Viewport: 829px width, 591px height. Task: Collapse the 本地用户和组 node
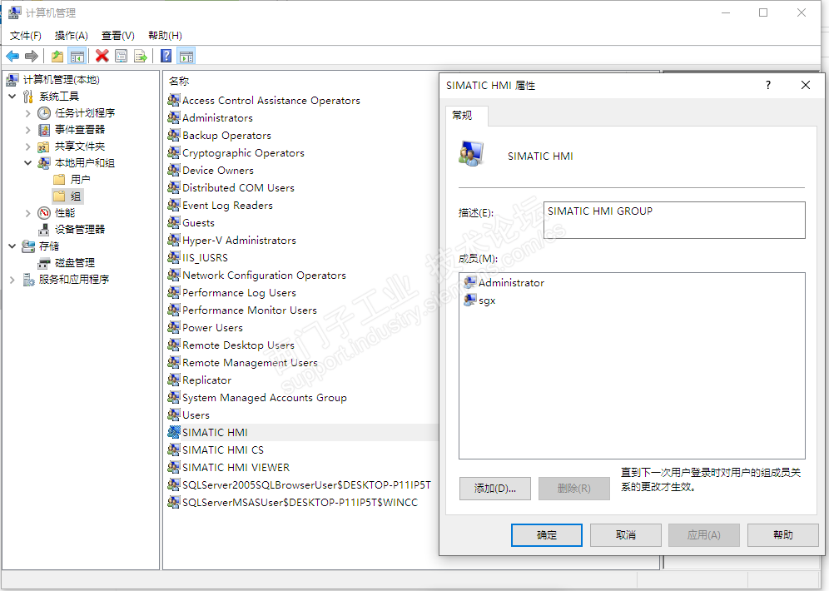coord(28,163)
